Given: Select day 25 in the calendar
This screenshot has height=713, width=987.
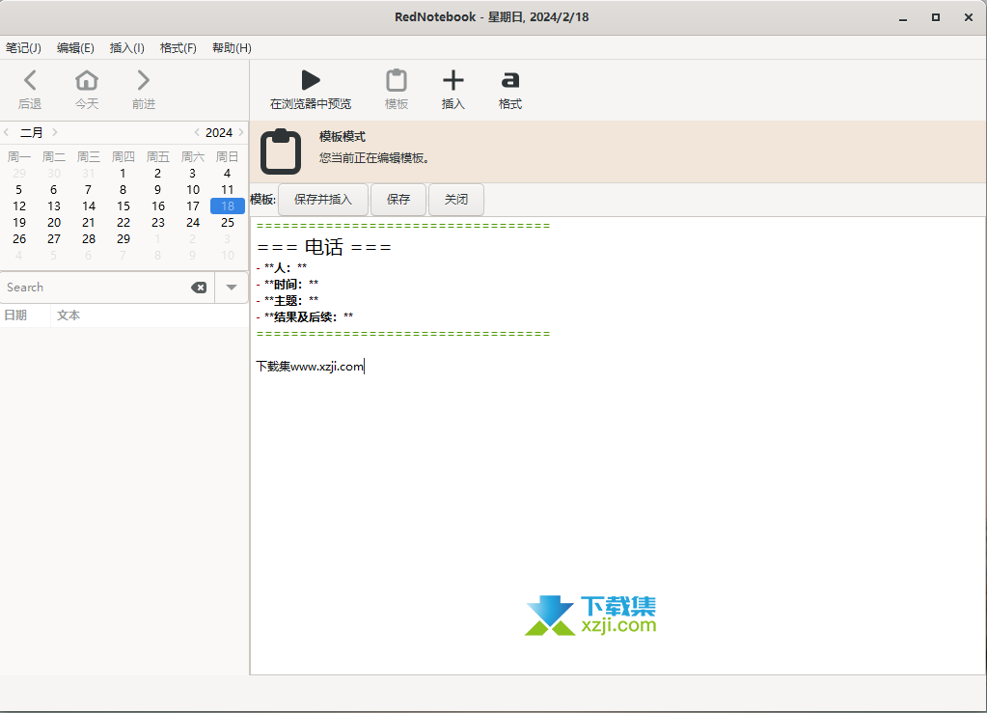Looking at the screenshot, I should click(228, 222).
